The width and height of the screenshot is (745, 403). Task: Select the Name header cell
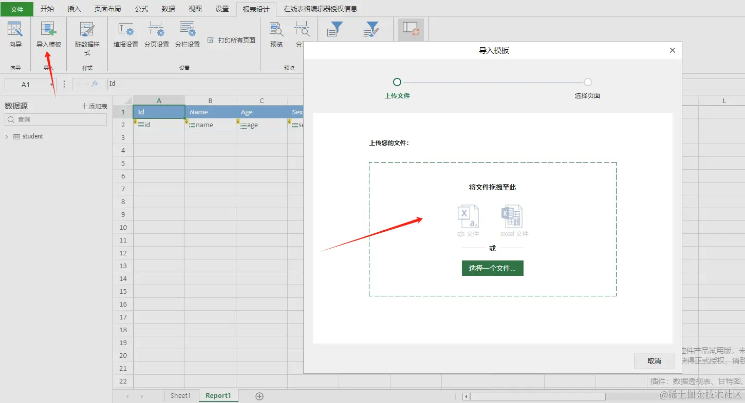[210, 112]
